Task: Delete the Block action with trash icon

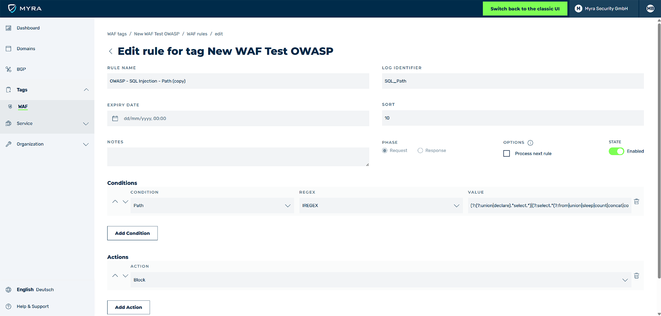Action: [x=636, y=276]
